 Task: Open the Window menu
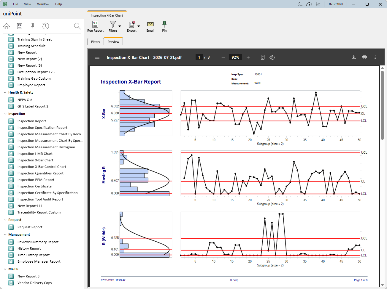[43, 4]
